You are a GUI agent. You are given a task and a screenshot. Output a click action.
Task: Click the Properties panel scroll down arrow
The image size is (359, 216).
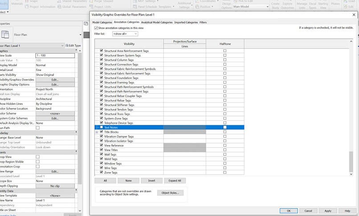80,211
